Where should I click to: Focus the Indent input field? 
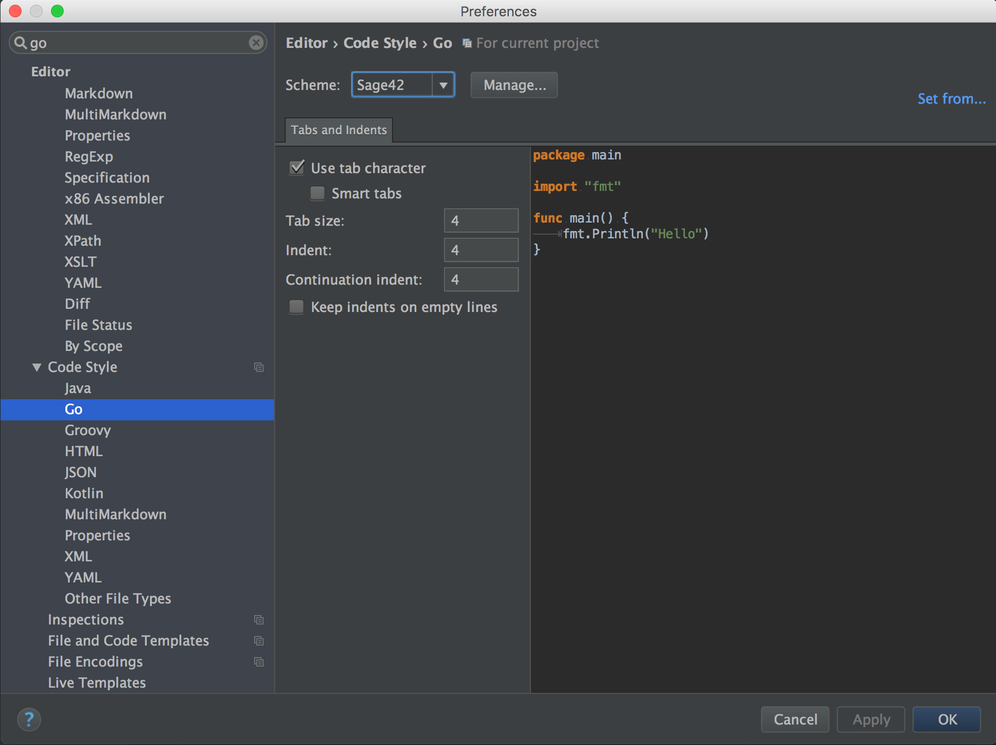(x=481, y=250)
